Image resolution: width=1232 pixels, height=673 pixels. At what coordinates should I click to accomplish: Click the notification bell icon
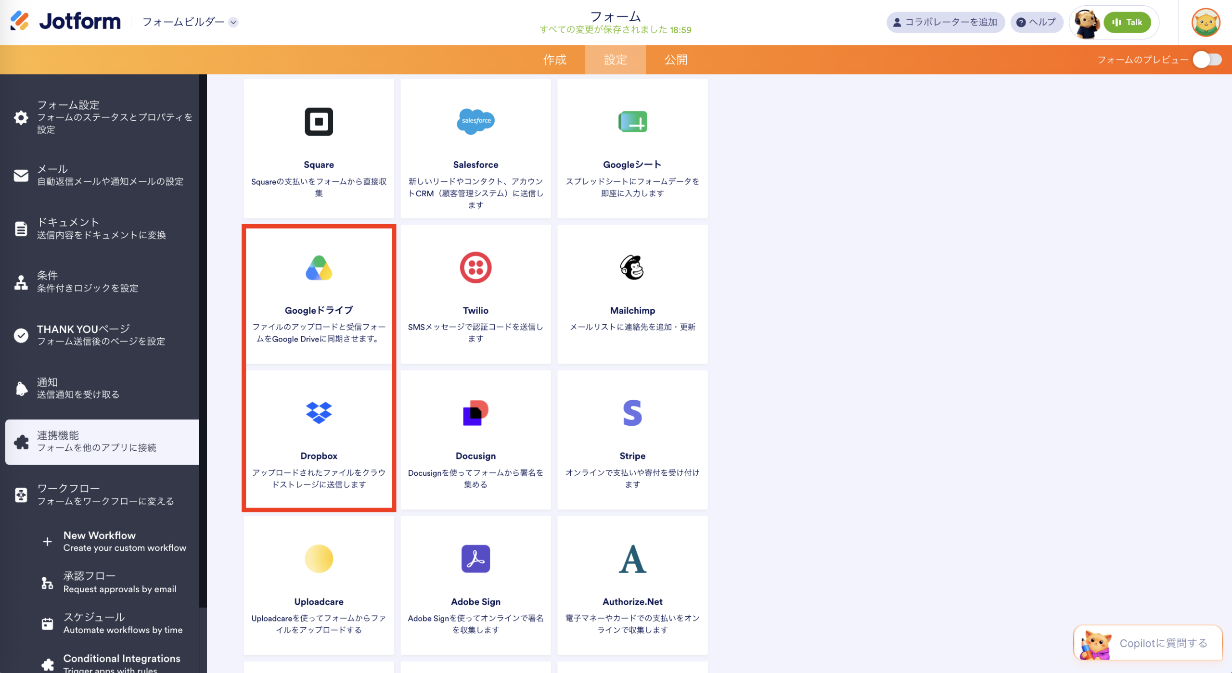tap(21, 389)
